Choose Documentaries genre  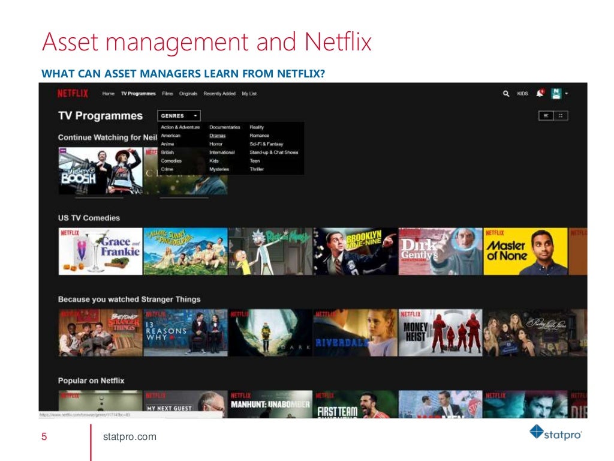coord(225,127)
